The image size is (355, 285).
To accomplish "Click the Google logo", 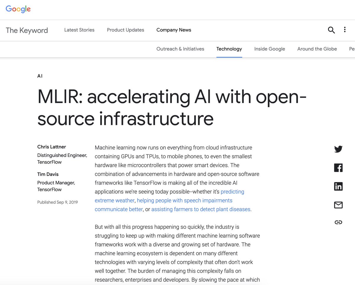I will click(x=18, y=9).
